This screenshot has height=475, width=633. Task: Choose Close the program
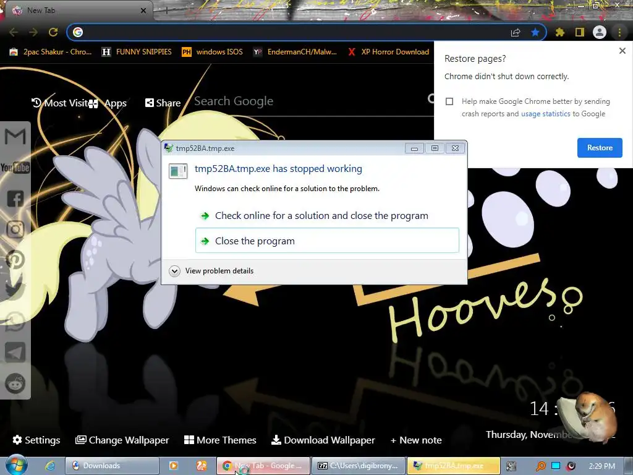(327, 241)
